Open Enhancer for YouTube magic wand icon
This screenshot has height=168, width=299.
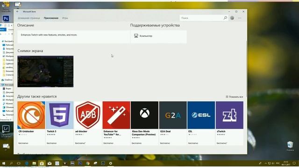(x=116, y=115)
